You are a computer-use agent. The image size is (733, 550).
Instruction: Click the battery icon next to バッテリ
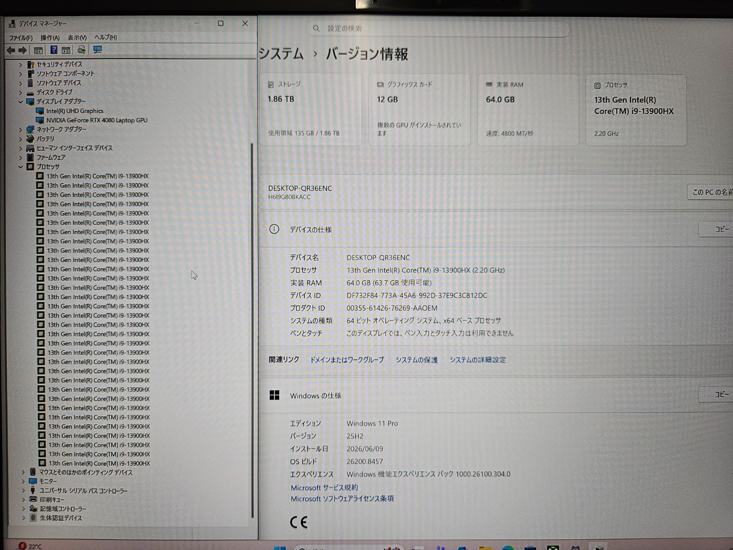coord(30,138)
